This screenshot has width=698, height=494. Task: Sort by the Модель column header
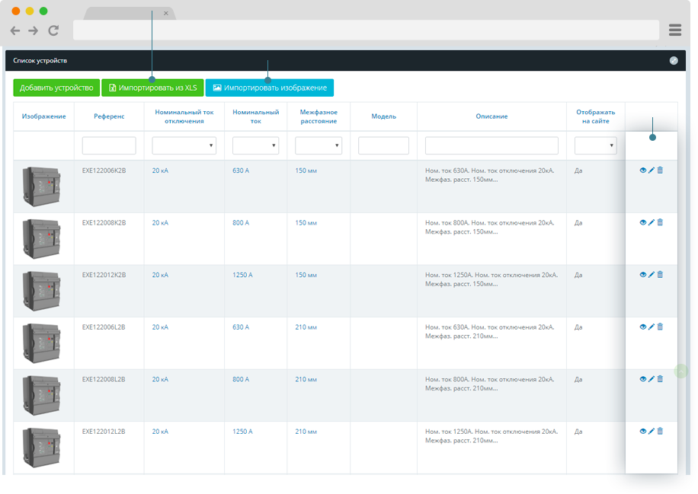pos(384,116)
